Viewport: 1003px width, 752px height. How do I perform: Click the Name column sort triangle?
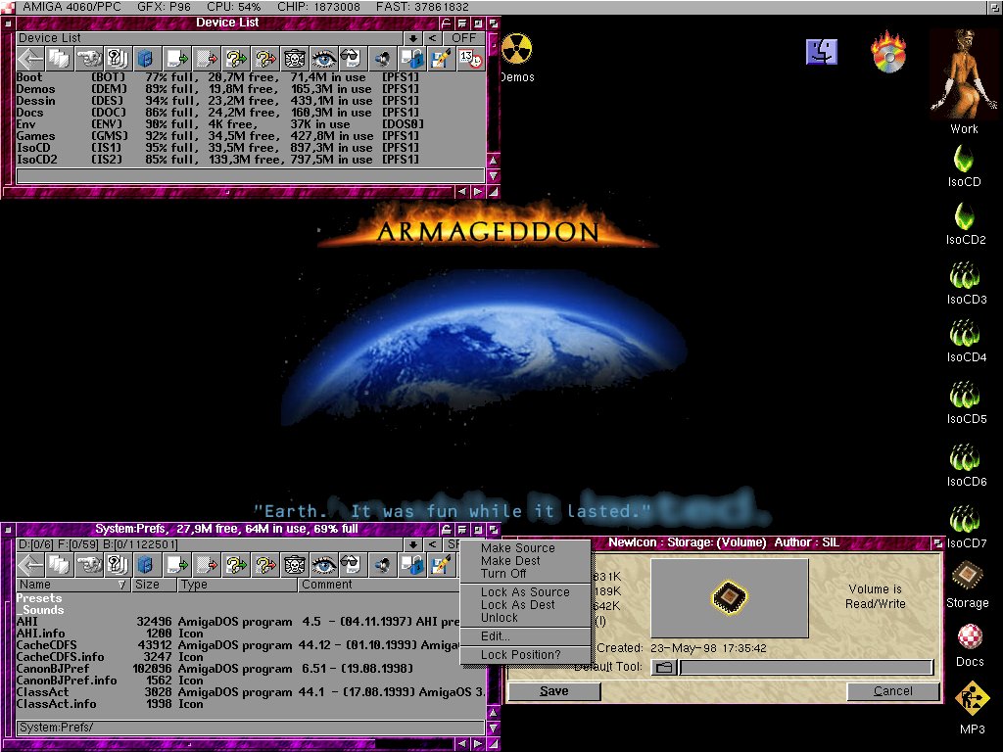(122, 585)
